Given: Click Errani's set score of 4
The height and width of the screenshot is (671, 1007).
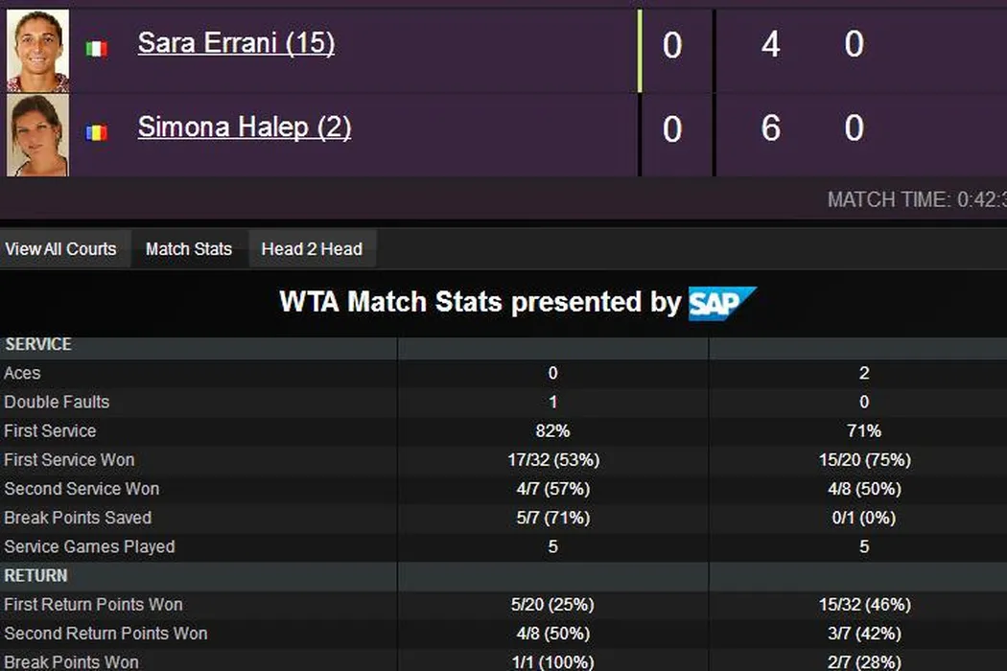Looking at the screenshot, I should [770, 44].
